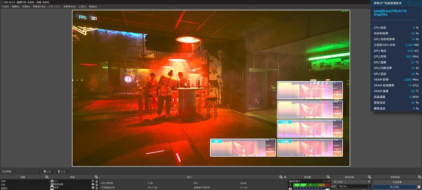This screenshot has width=422, height=190.
Task: Open the 工具(T) menu
Action: [82, 7]
